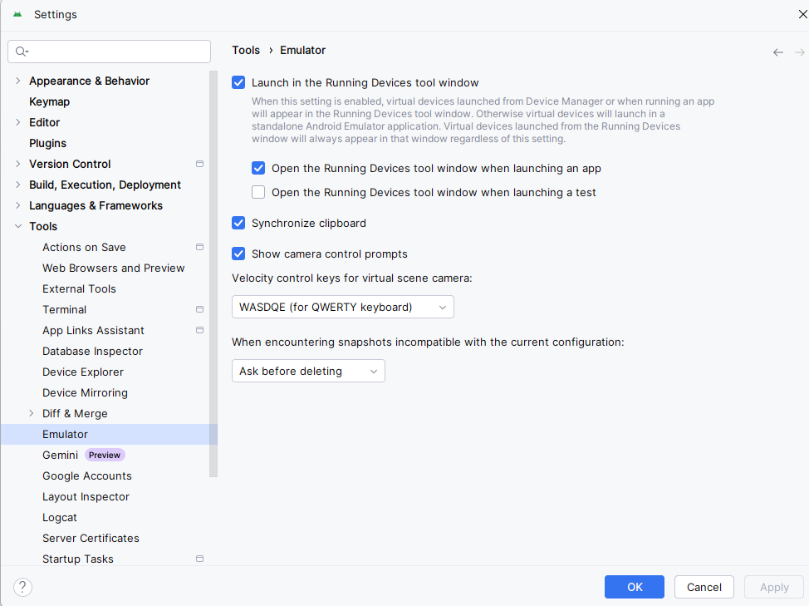Click the help question mark icon
Image resolution: width=809 pixels, height=606 pixels.
(22, 587)
